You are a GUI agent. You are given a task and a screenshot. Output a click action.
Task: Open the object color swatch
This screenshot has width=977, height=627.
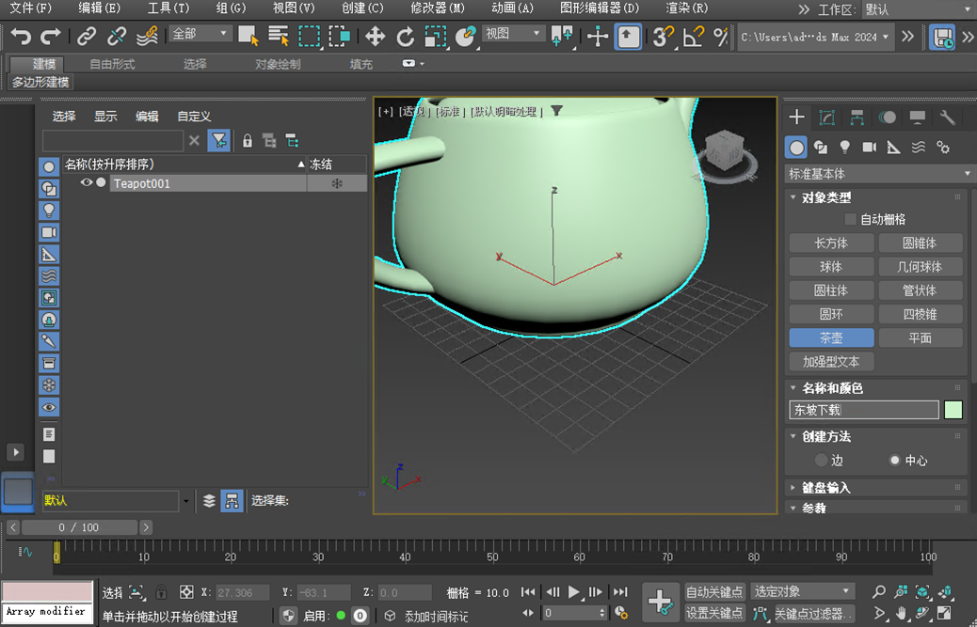(x=953, y=410)
